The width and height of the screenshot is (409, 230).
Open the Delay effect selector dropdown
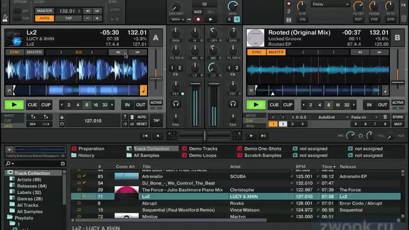pyautogui.click(x=330, y=4)
